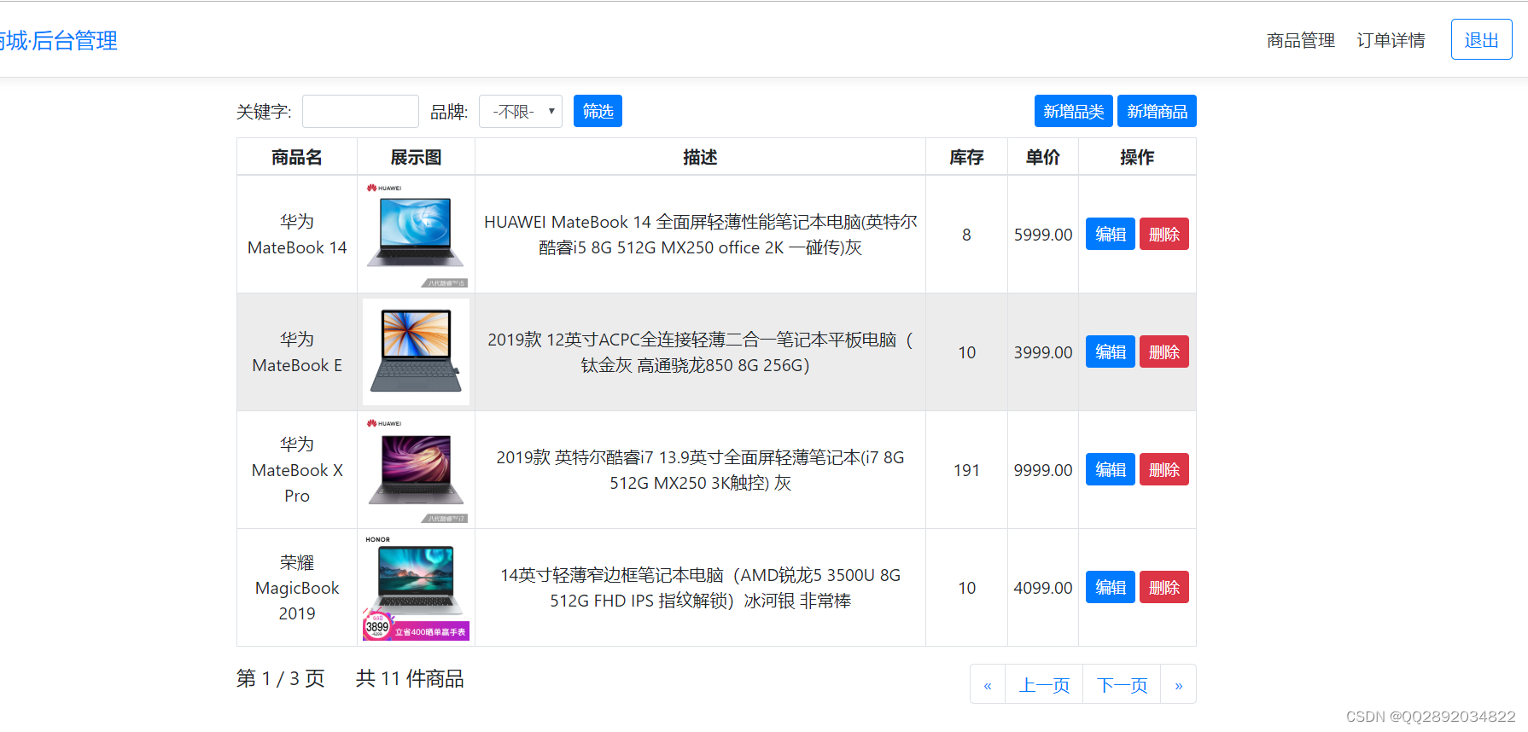This screenshot has height=732, width=1528.
Task: Select the 华为 MateBook E name cell
Action: point(297,352)
